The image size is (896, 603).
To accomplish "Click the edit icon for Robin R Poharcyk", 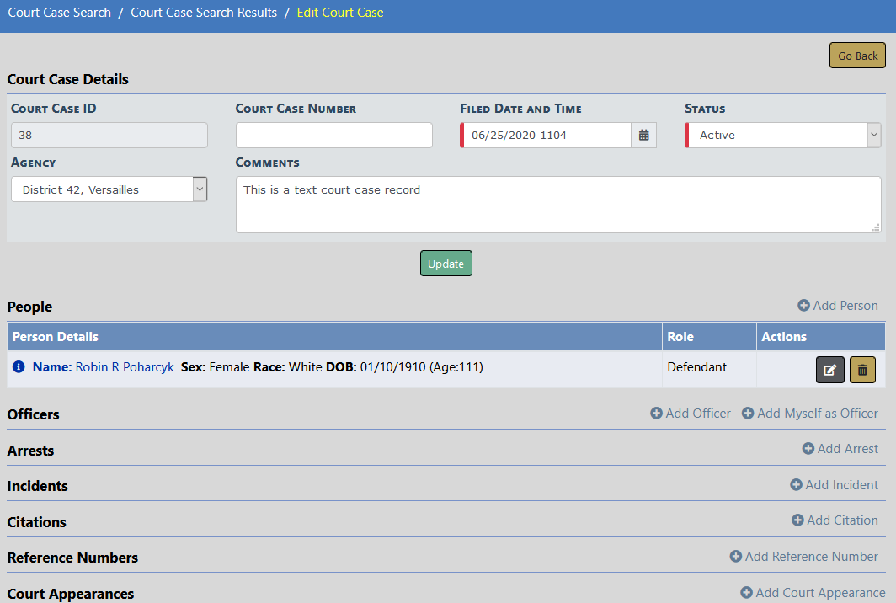I will 829,370.
